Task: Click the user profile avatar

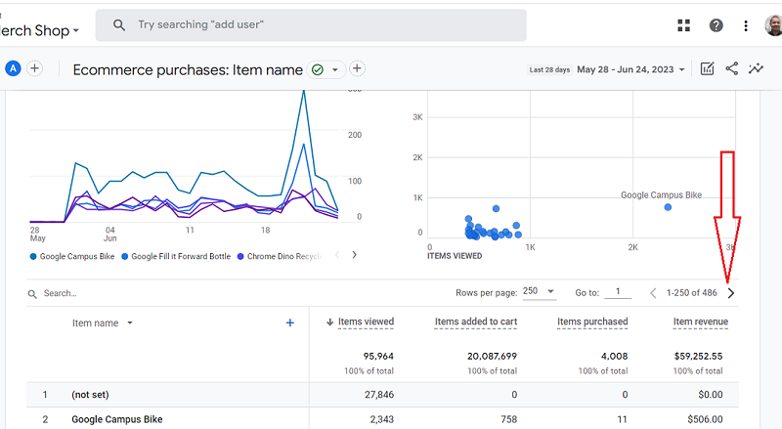Action: 773,25
